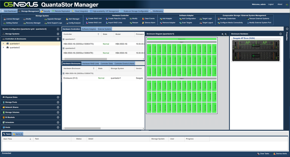
Task: Click the Seagate AP Exos enclosure image
Action: pyautogui.click(x=256, y=51)
